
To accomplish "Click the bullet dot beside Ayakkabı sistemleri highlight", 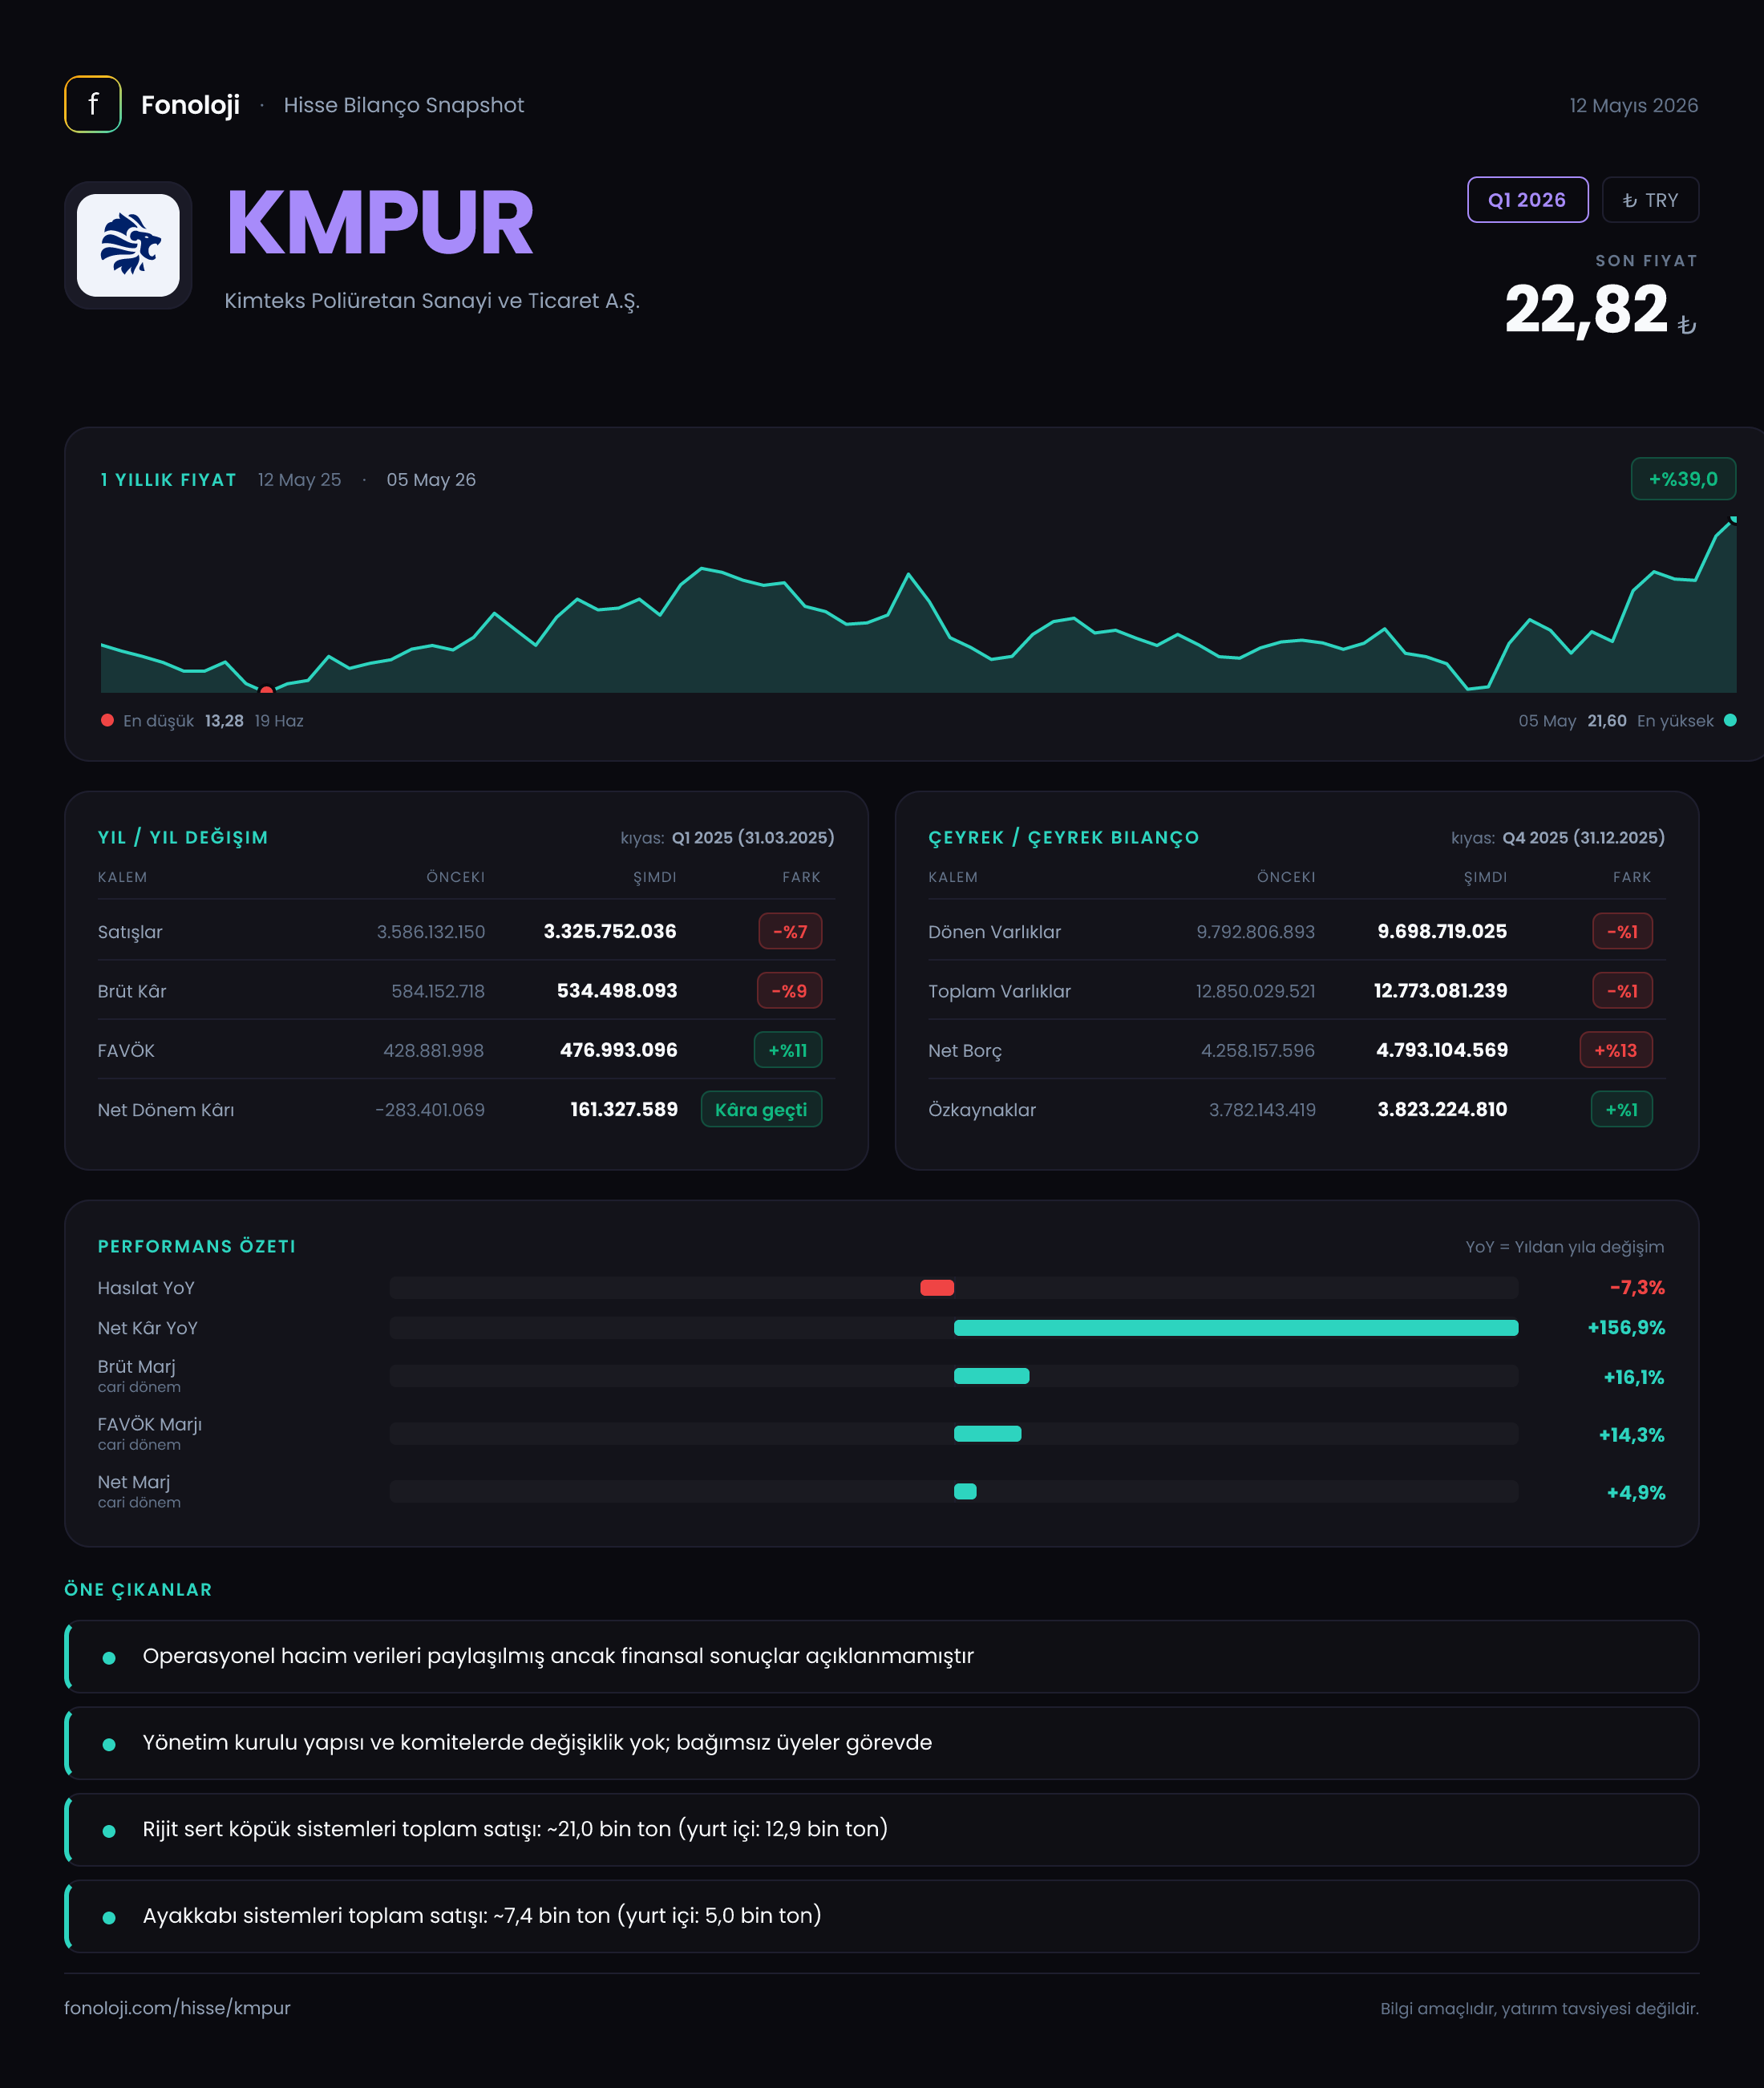I will [109, 1917].
